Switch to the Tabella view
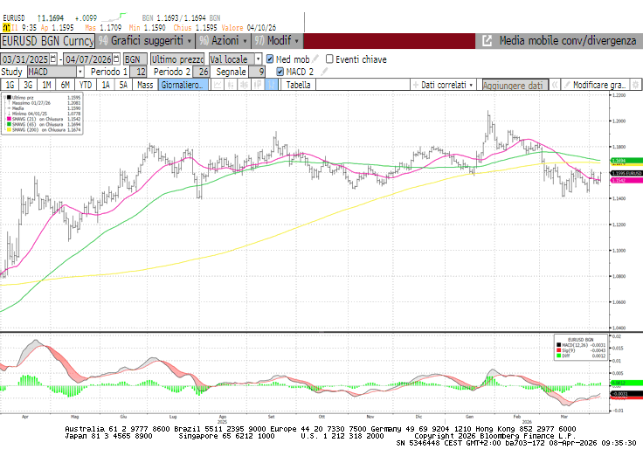This screenshot has height=463, width=643. 298,85
